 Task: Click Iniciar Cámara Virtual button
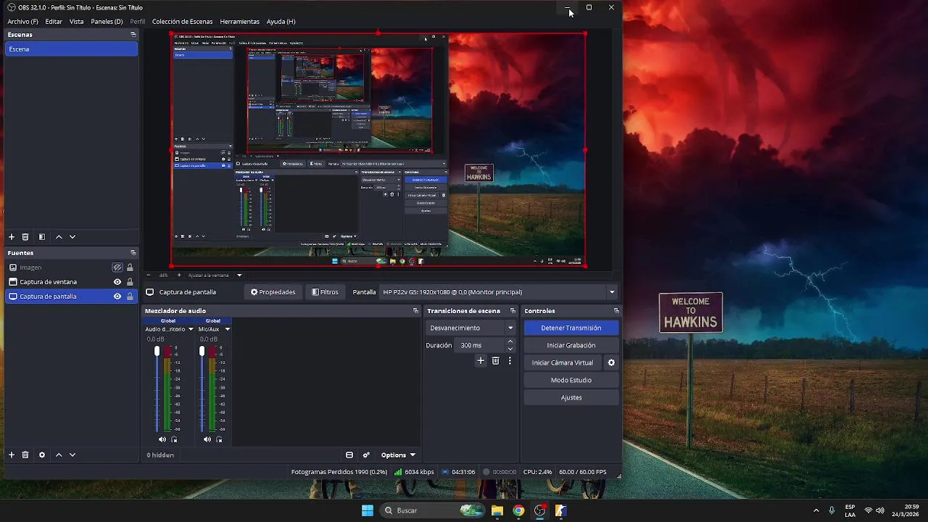coord(563,362)
